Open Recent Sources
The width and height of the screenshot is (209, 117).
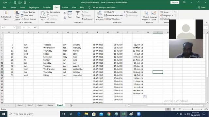point(28,19)
